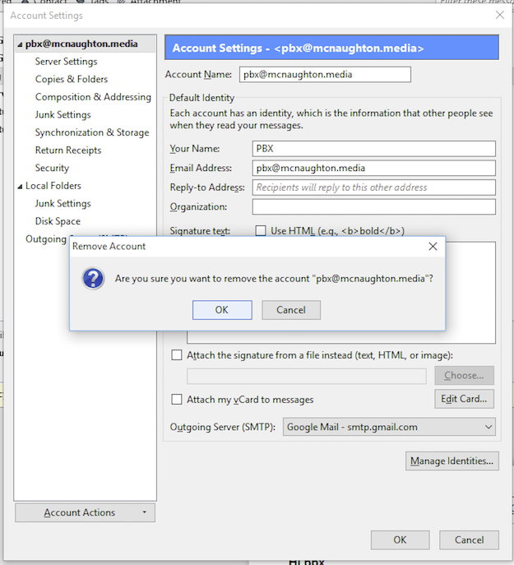Cancel the Remove Account dialog
Viewport: 514px width, 565px height.
pos(291,310)
